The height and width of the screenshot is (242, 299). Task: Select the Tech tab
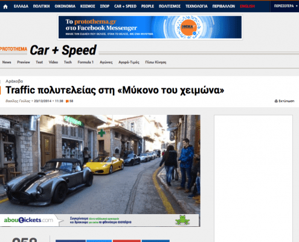pyautogui.click(x=68, y=62)
